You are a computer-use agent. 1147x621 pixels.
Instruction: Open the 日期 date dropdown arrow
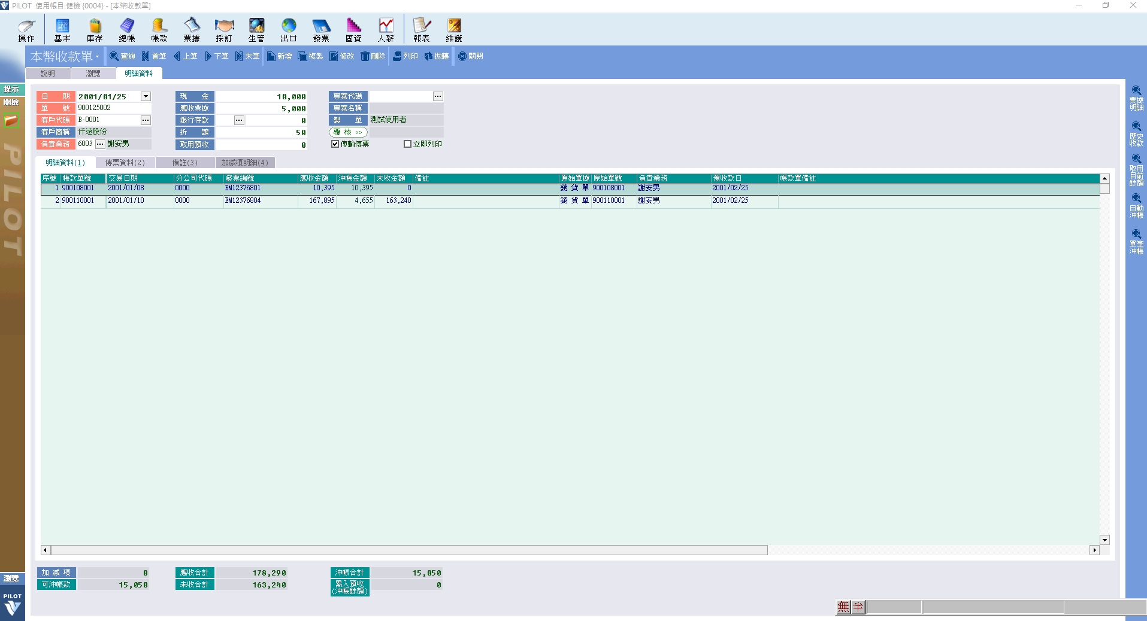(x=146, y=96)
